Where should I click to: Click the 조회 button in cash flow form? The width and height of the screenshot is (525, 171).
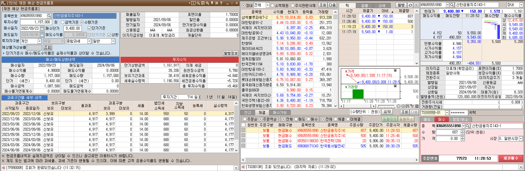pyautogui.click(x=48, y=47)
